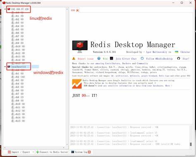
Task: Select db1 (0) under localhost111
Action: pyautogui.click(x=19, y=73)
